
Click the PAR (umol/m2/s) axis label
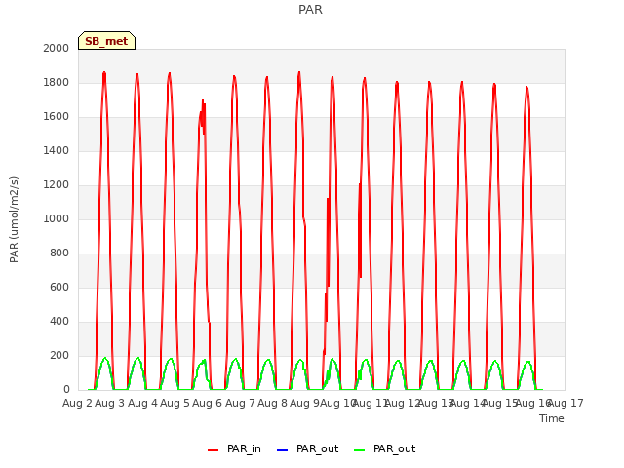[14, 219]
